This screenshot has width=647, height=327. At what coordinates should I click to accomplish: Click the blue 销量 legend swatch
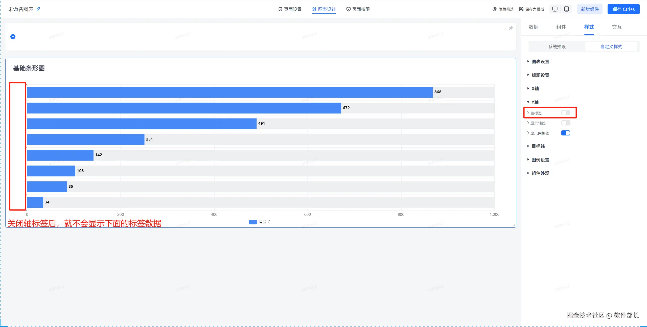coord(253,222)
